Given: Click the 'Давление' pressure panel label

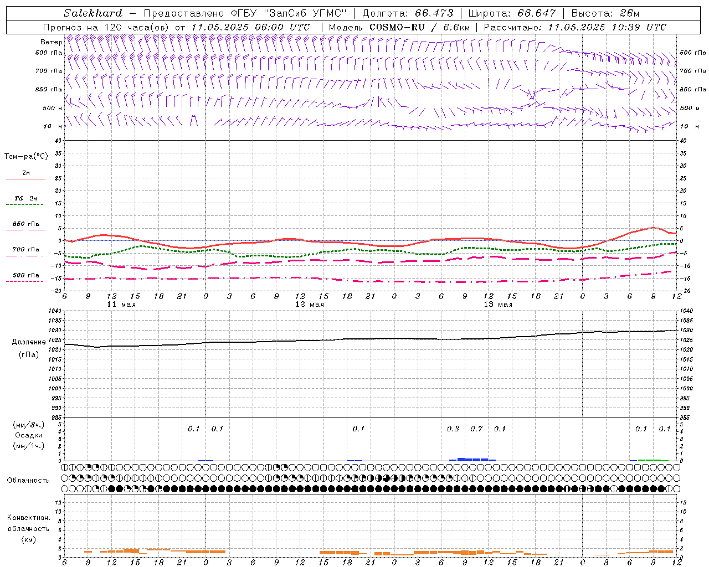Looking at the screenshot, I should pos(29,342).
